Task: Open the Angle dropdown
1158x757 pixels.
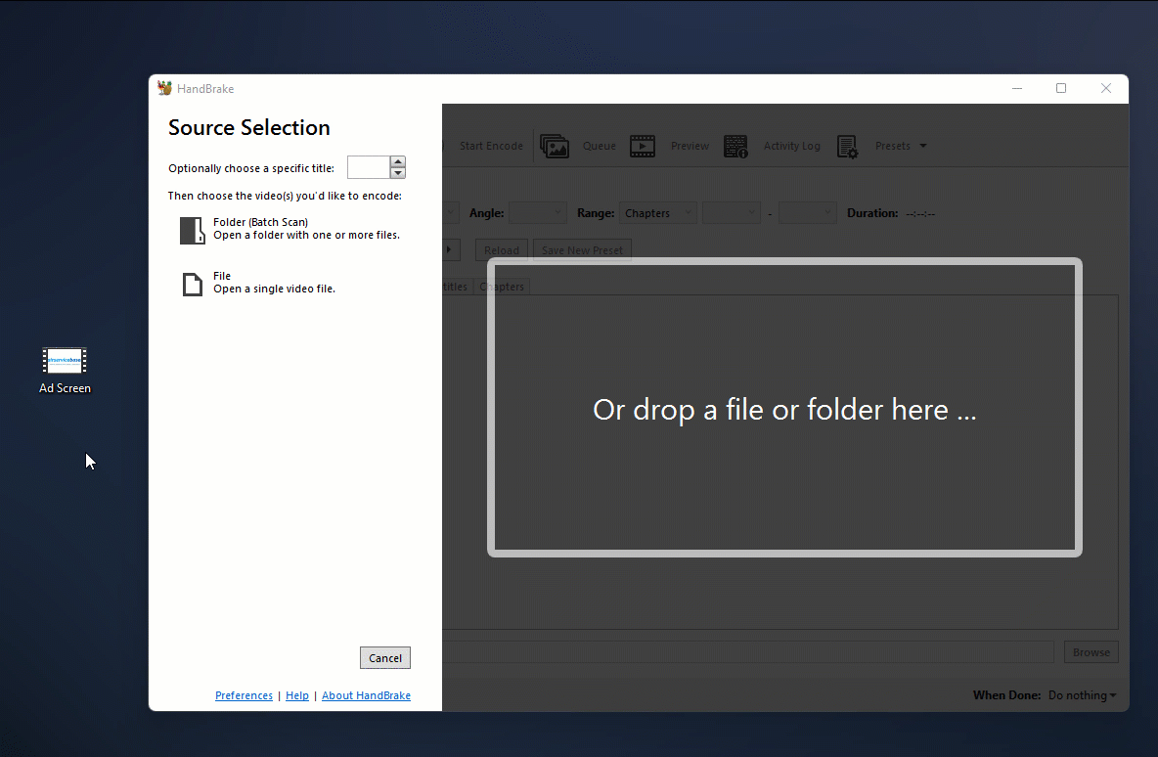Action: 538,213
